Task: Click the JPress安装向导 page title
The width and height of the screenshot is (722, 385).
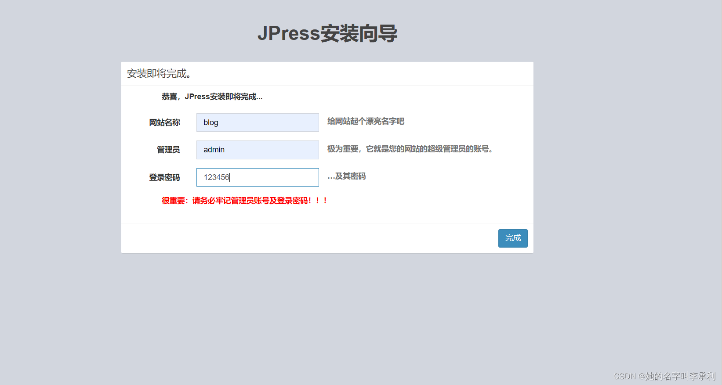Action: pos(327,33)
